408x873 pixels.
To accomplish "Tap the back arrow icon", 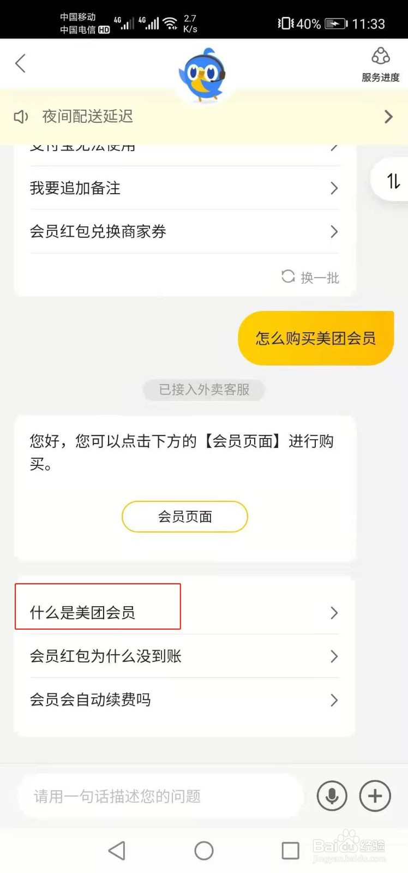I will [21, 64].
